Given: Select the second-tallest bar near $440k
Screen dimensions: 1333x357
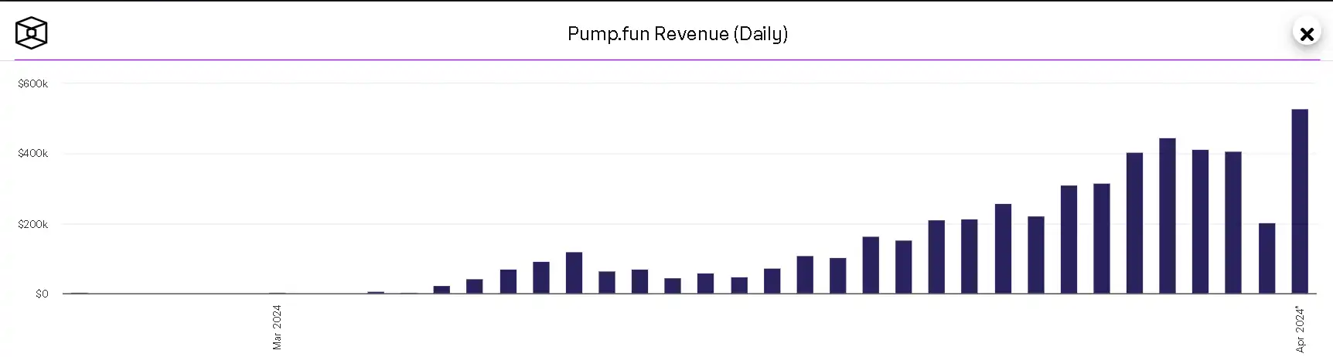Looking at the screenshot, I should pyautogui.click(x=1168, y=216).
